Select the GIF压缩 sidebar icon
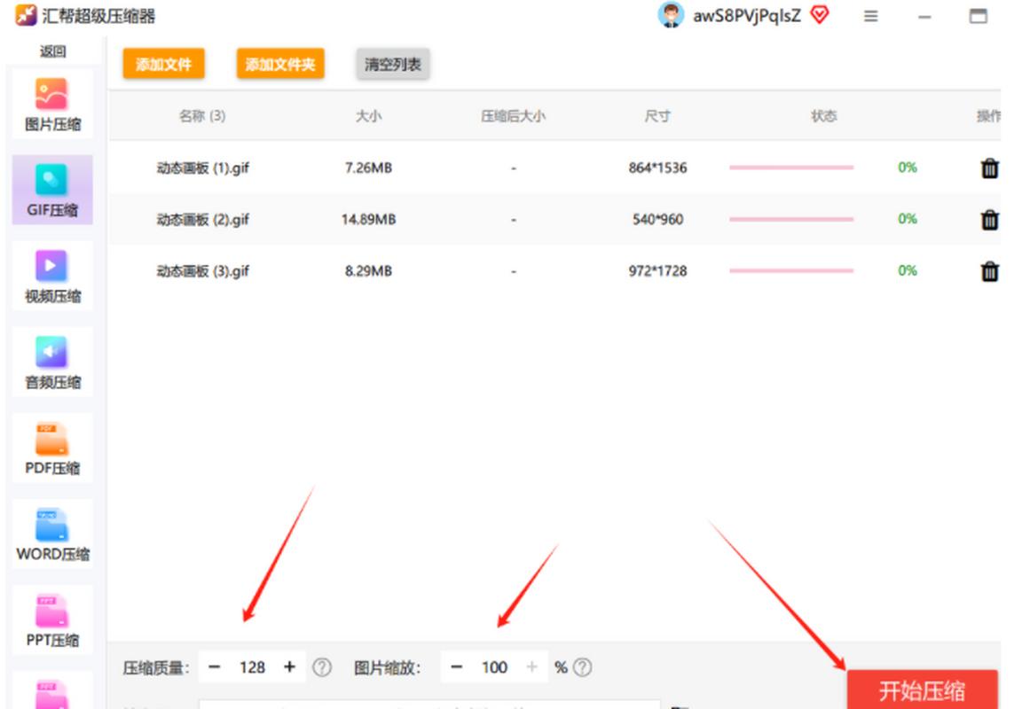 coord(52,190)
